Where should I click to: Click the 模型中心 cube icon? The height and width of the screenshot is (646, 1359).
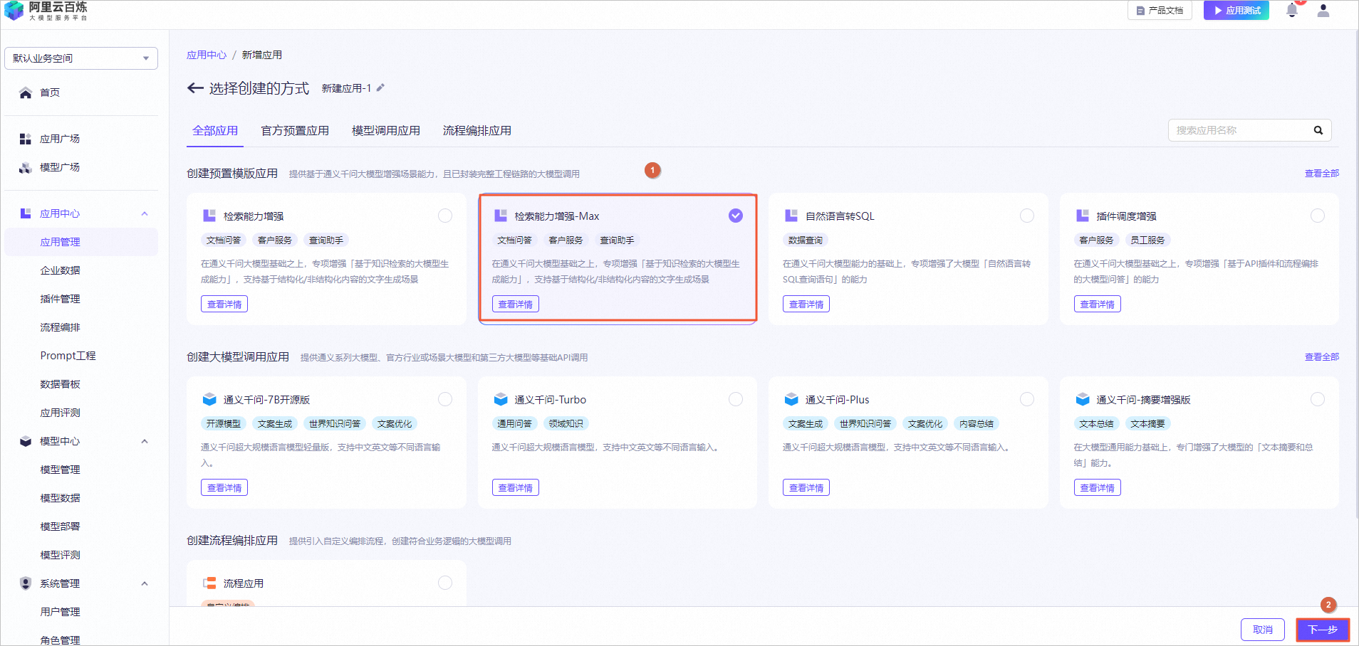coord(26,441)
